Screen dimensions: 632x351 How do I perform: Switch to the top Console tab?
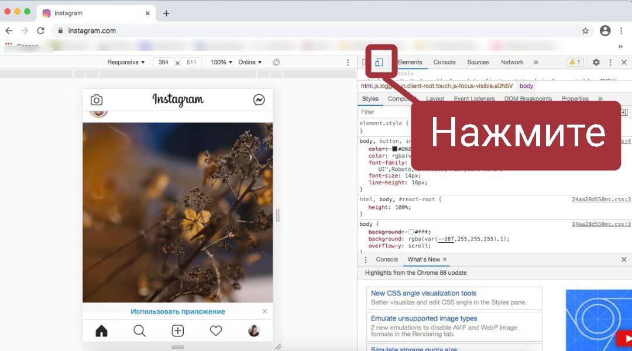click(444, 62)
